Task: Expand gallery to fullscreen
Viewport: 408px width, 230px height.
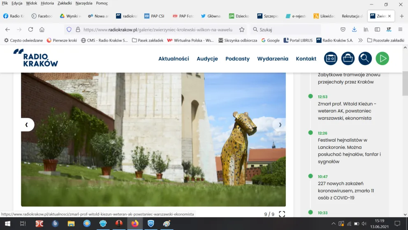Action: pyautogui.click(x=282, y=214)
